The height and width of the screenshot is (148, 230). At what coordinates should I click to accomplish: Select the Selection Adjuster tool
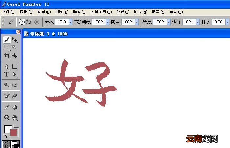pos(15,56)
